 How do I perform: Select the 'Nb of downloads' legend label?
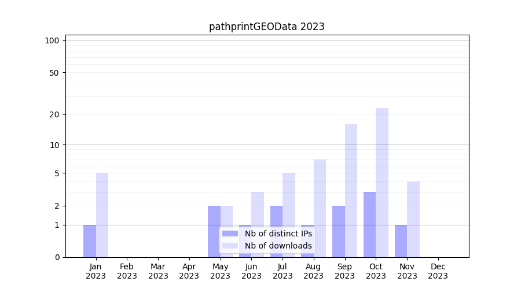pos(278,246)
